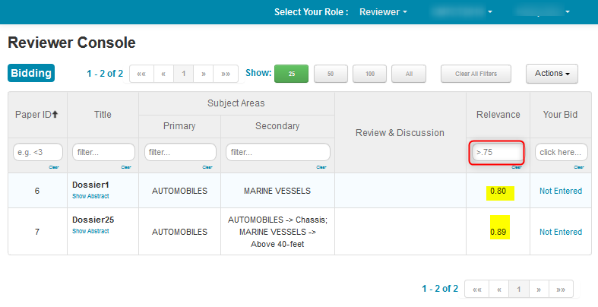Show All rows option

(409, 74)
